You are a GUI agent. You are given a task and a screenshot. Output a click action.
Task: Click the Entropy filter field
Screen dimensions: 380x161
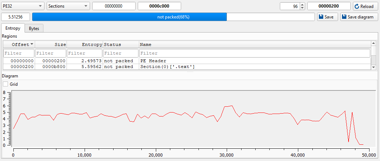pos(85,53)
